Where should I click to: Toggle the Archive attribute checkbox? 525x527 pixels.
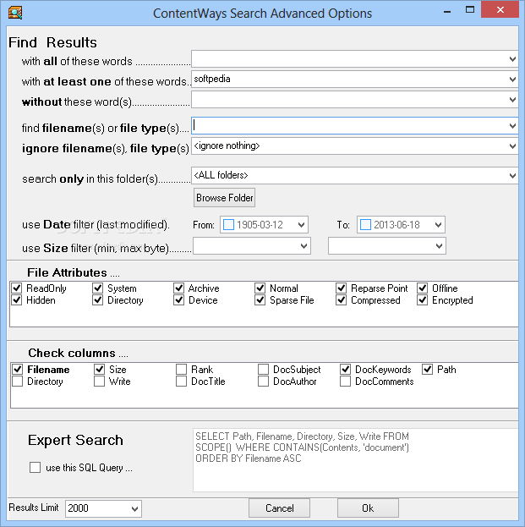pyautogui.click(x=178, y=288)
